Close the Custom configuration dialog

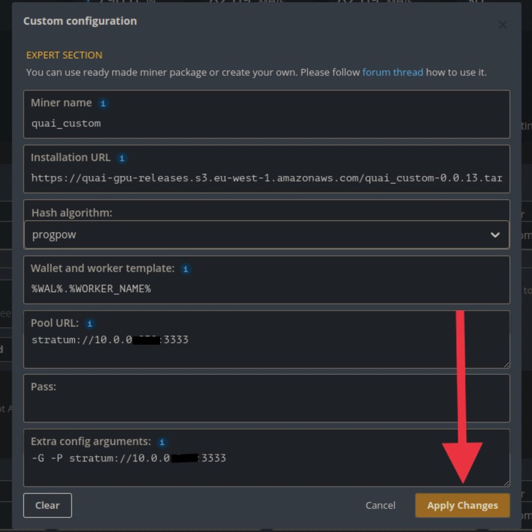502,25
